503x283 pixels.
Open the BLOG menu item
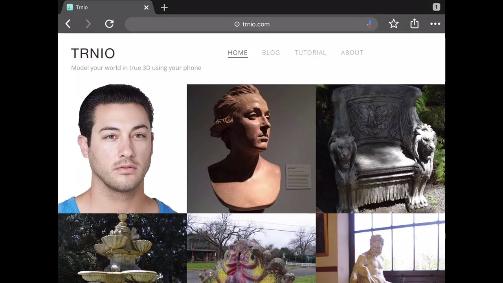[271, 53]
